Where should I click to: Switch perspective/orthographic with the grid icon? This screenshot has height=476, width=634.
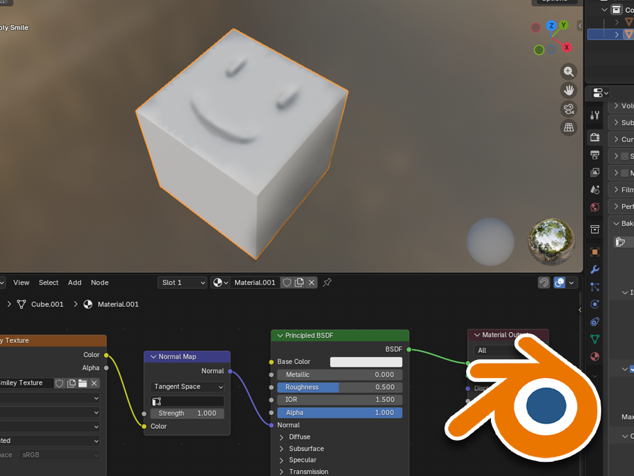click(568, 128)
